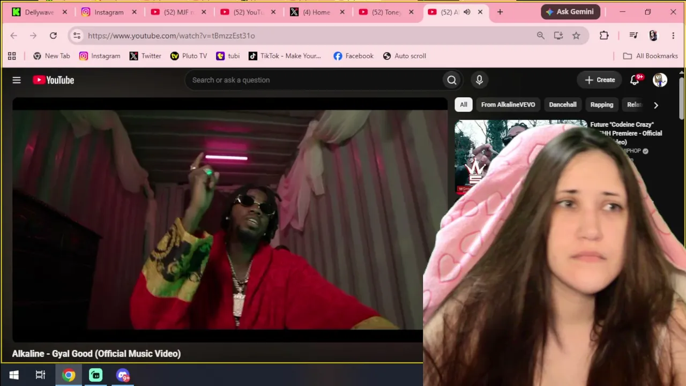Switch to the (52) Toney tab
Screen dimensions: 686x386
pyautogui.click(x=387, y=12)
